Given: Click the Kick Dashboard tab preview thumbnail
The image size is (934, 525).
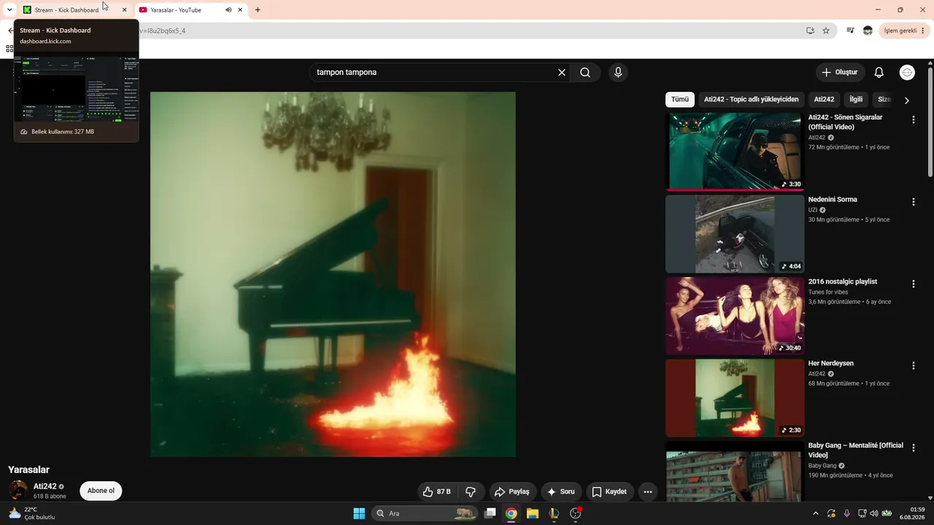Looking at the screenshot, I should [77, 88].
